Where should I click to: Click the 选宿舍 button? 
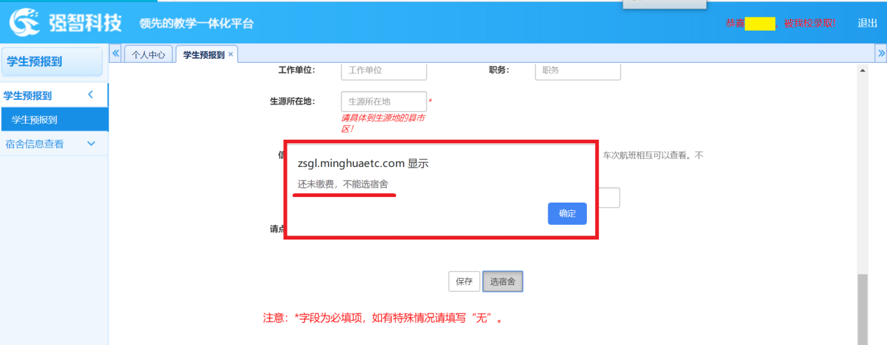click(x=502, y=281)
